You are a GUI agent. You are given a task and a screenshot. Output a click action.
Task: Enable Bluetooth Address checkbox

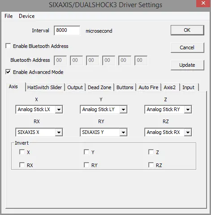tap(8, 46)
